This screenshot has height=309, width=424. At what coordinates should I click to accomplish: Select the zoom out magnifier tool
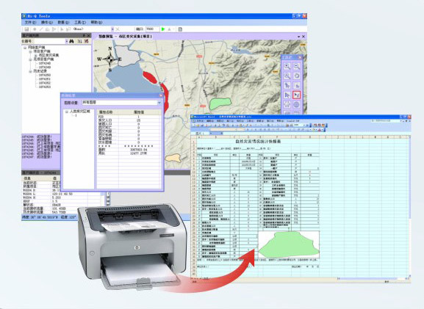[x=297, y=66]
